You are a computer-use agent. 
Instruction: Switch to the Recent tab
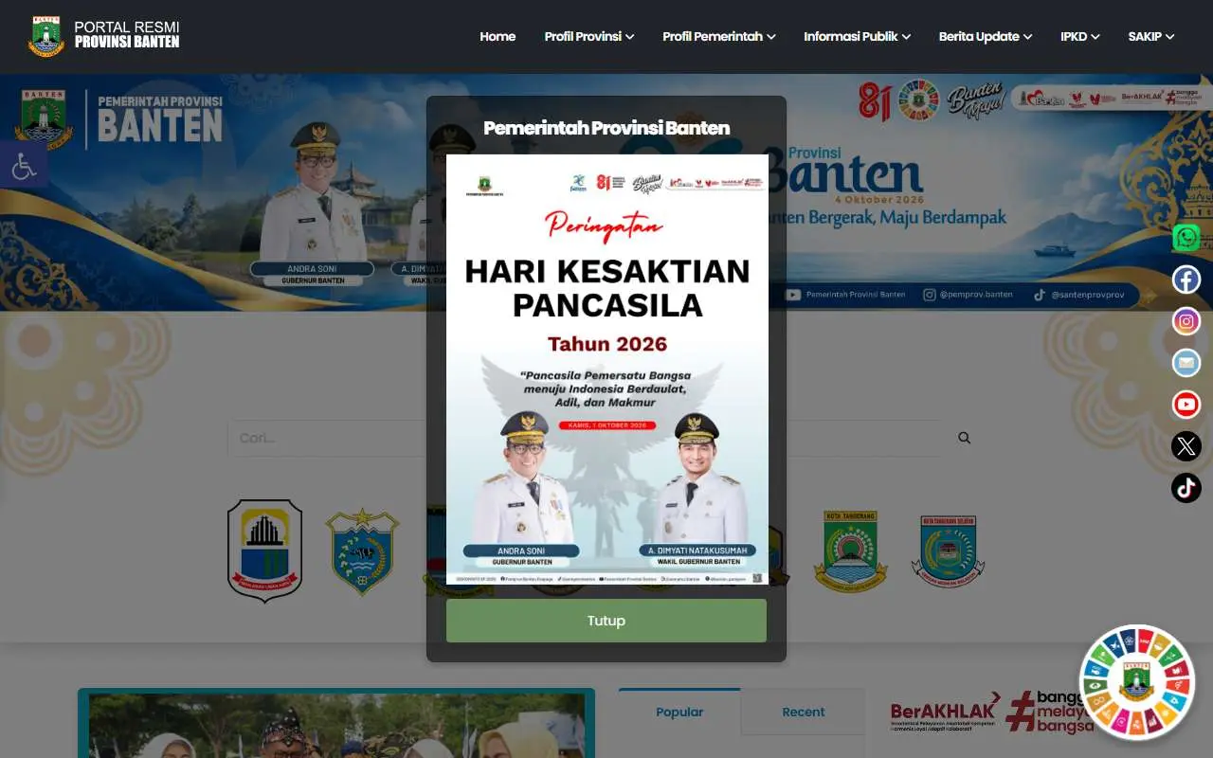[x=804, y=712]
